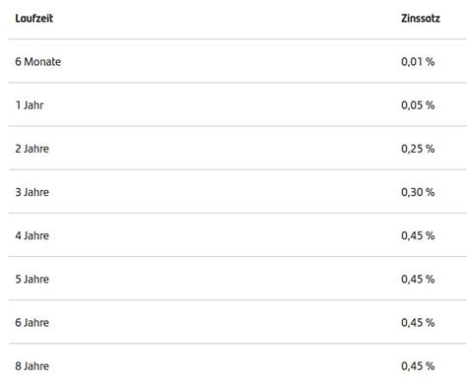467x386 pixels.
Task: Click the 0,25 % interest rate
Action: point(418,149)
